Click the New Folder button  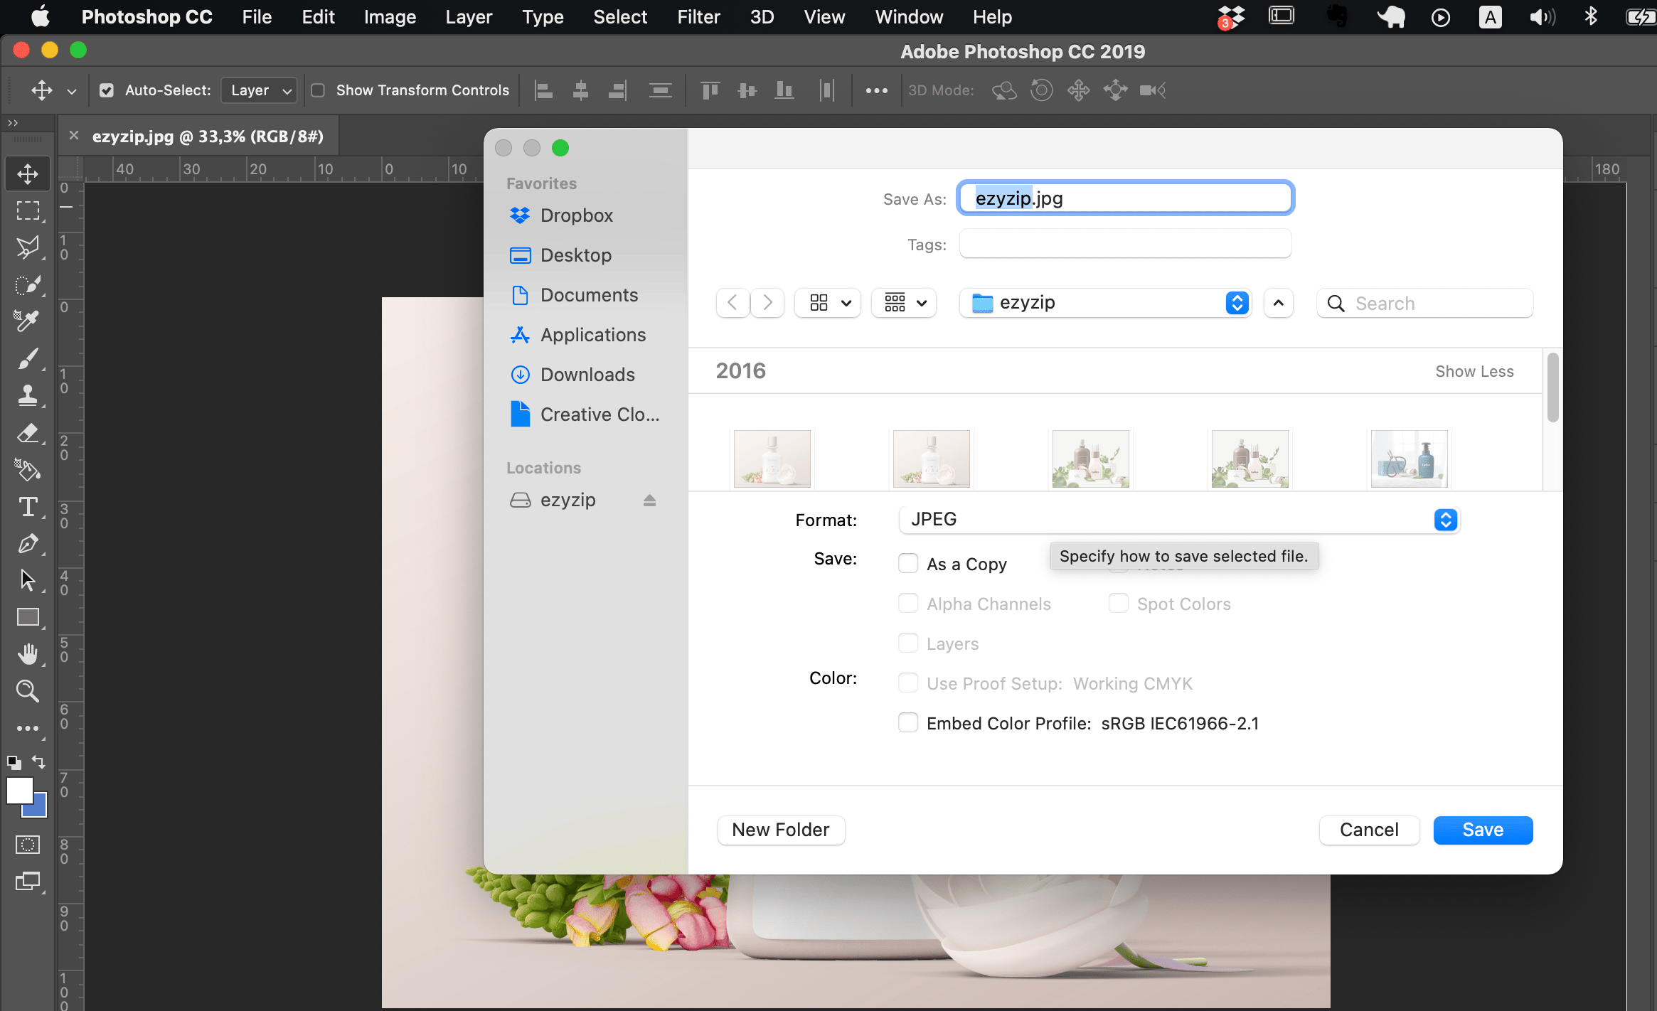(780, 830)
